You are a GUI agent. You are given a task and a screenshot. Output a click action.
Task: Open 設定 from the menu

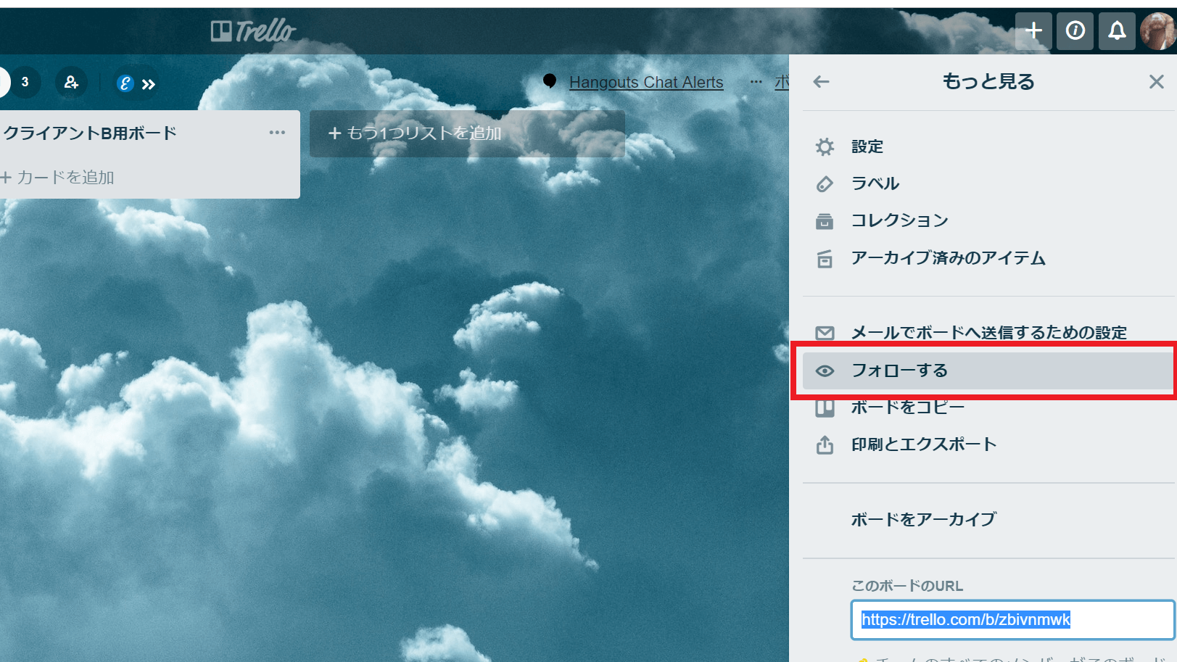[867, 146]
